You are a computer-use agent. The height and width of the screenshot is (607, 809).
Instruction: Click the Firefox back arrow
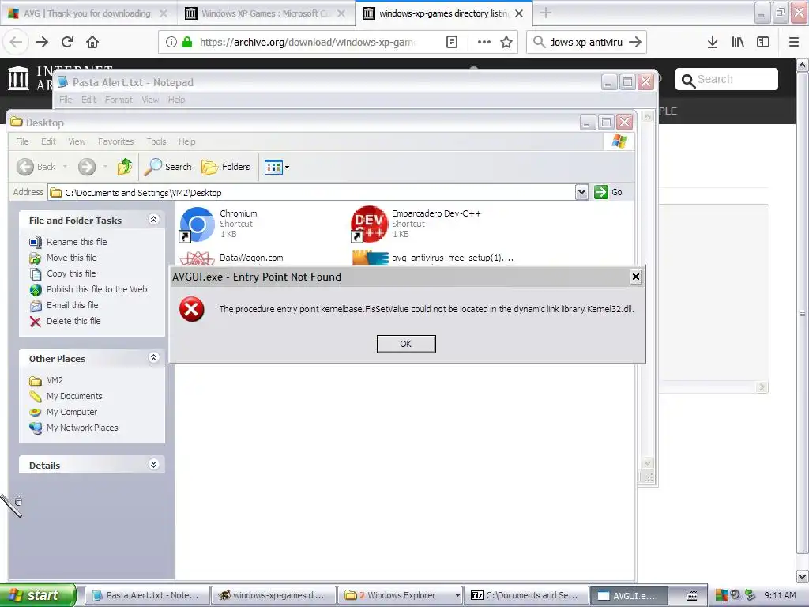16,42
